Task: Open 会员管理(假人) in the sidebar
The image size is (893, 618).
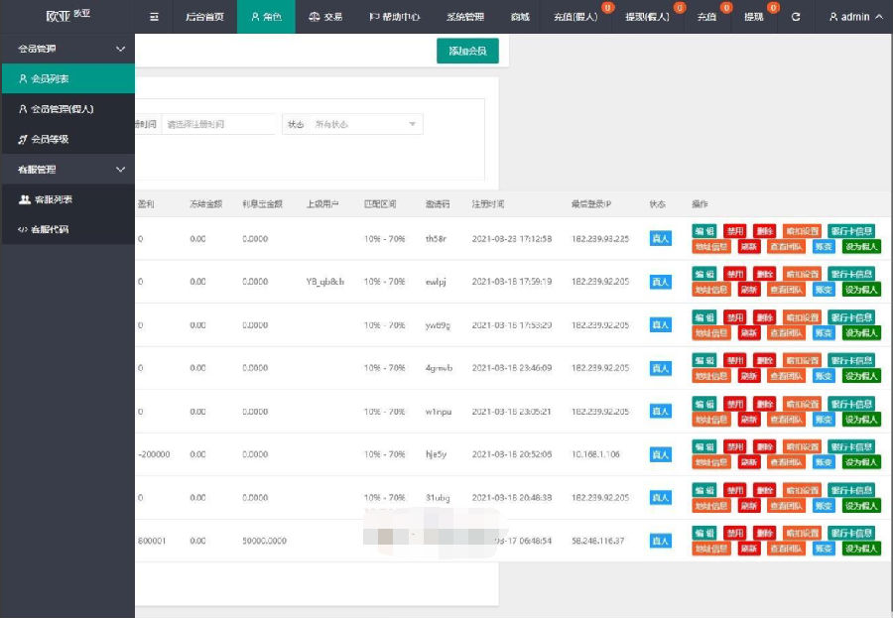Action: (60, 109)
